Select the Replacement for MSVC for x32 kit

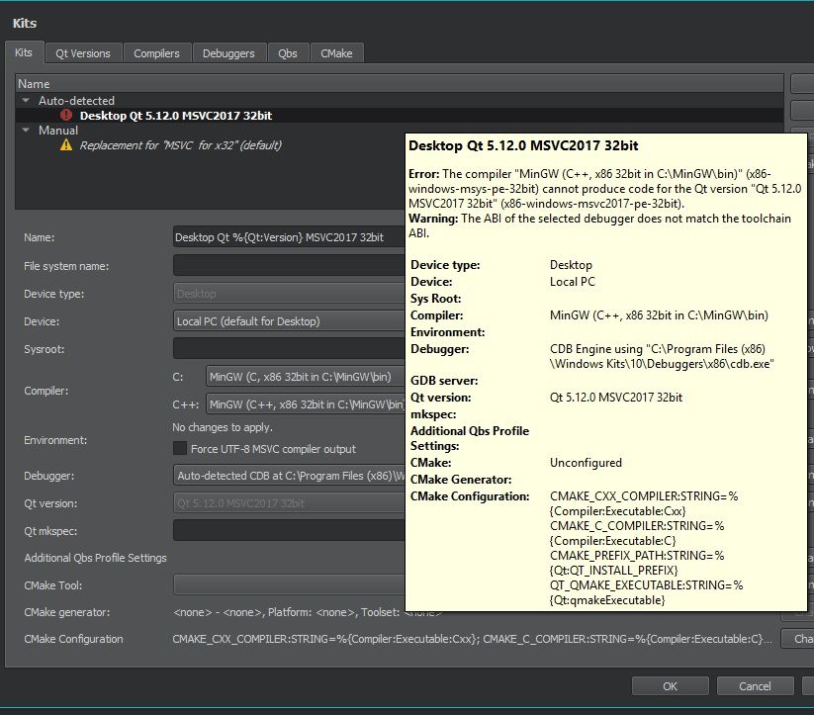(x=180, y=144)
